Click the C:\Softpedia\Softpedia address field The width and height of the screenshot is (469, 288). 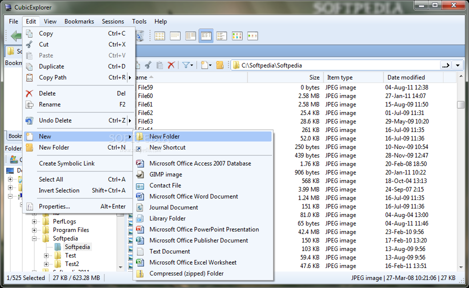336,65
